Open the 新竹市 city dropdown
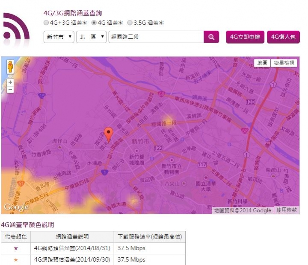The width and height of the screenshot is (308, 265). (59, 37)
